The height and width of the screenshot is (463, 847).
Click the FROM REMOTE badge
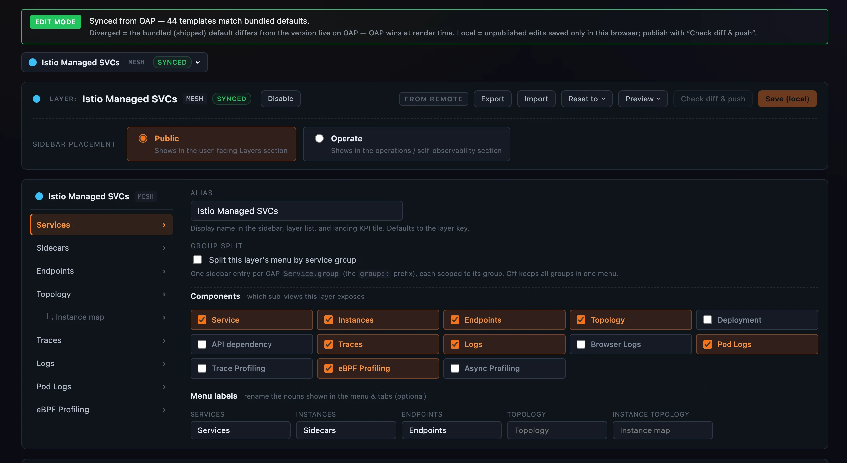coord(433,99)
